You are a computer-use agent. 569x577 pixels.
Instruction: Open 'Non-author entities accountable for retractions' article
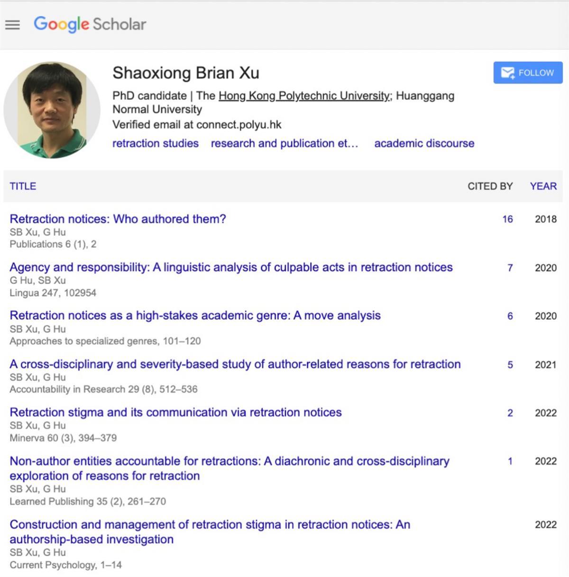click(x=229, y=461)
